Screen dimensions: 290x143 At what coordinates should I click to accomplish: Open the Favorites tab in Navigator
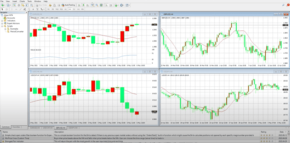[x=16, y=127]
